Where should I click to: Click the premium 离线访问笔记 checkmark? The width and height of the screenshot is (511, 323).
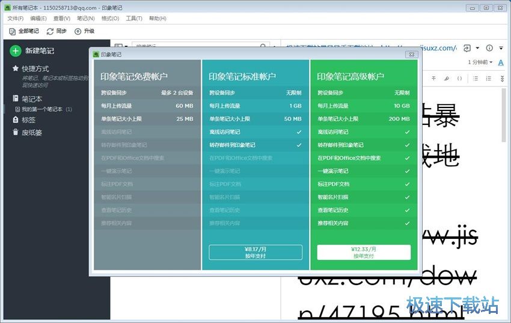coord(407,132)
